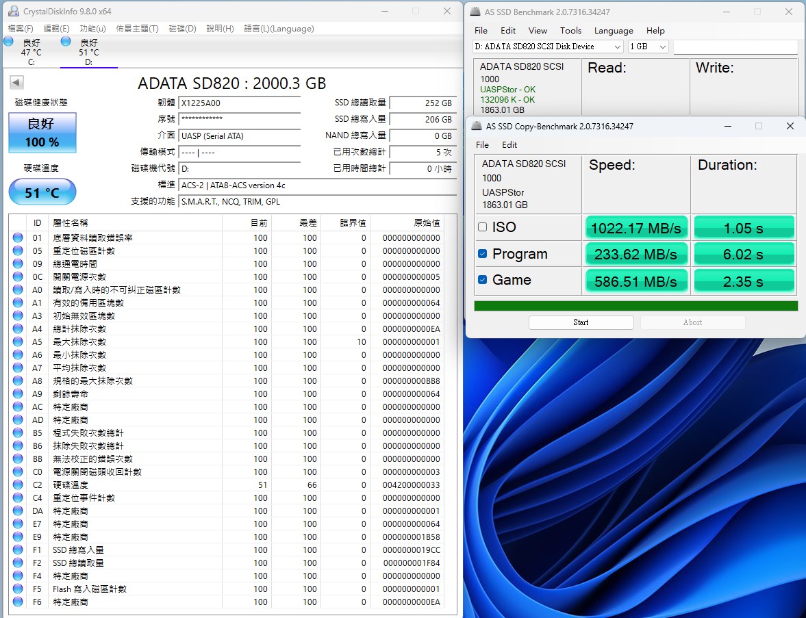Uncheck the Game checkbox in Copy-Benchmark
This screenshot has height=618, width=806.
pos(482,280)
